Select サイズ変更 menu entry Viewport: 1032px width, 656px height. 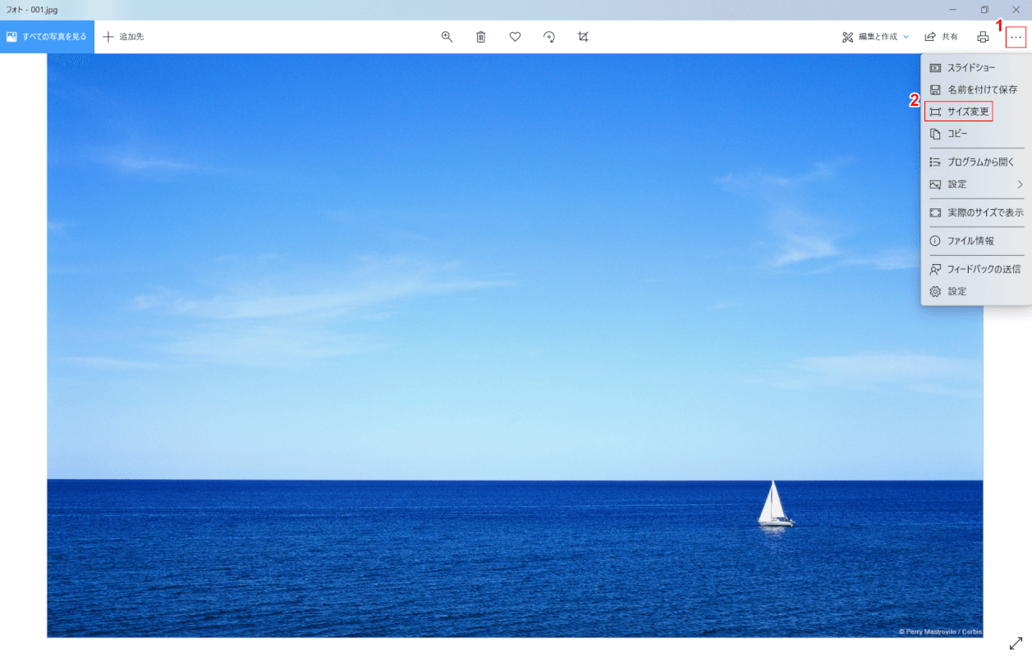tap(967, 112)
